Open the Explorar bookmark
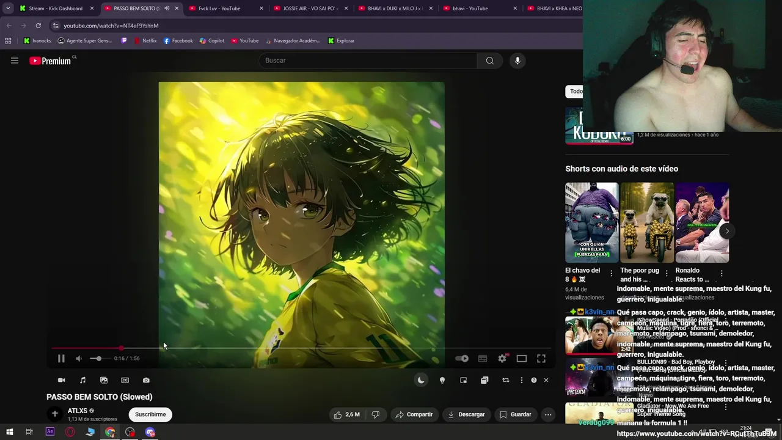This screenshot has width=782, height=440. 341,40
